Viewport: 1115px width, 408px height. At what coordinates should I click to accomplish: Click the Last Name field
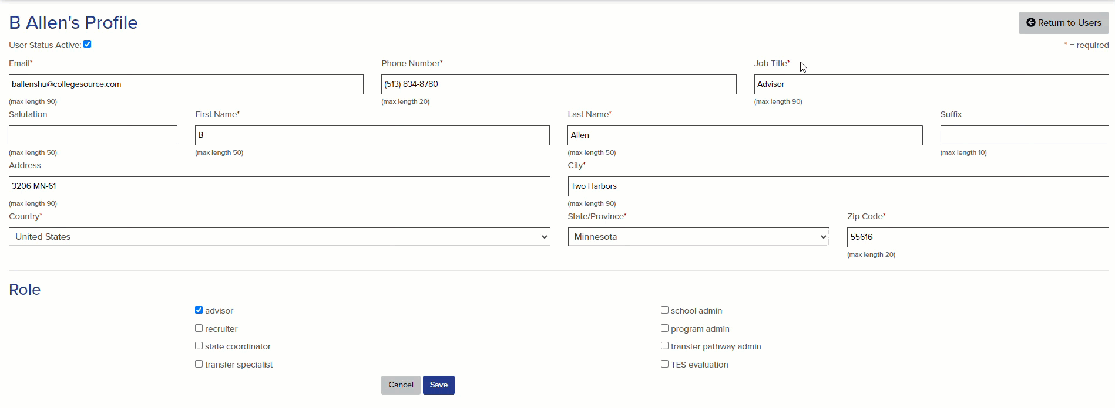[x=745, y=135]
